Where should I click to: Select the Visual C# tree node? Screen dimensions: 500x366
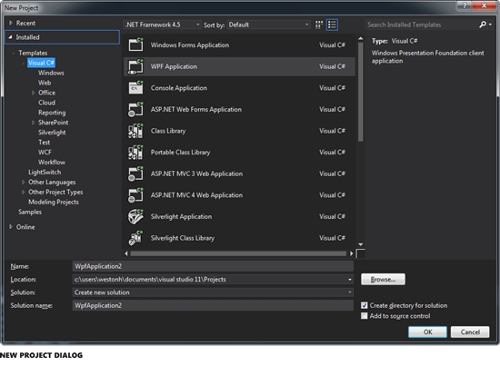click(x=41, y=63)
